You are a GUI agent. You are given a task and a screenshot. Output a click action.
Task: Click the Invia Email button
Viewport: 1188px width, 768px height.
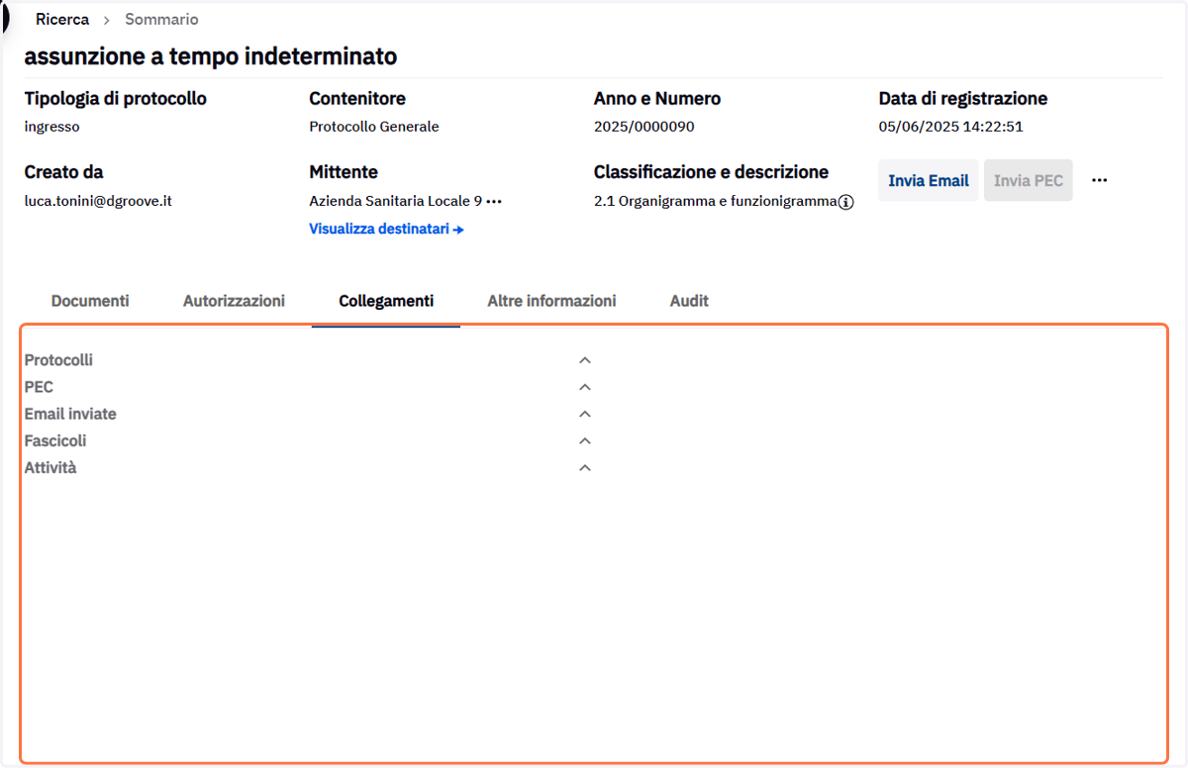[929, 180]
